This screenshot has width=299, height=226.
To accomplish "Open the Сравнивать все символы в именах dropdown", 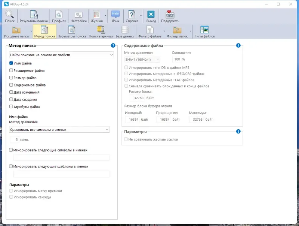I will [x=59, y=130].
